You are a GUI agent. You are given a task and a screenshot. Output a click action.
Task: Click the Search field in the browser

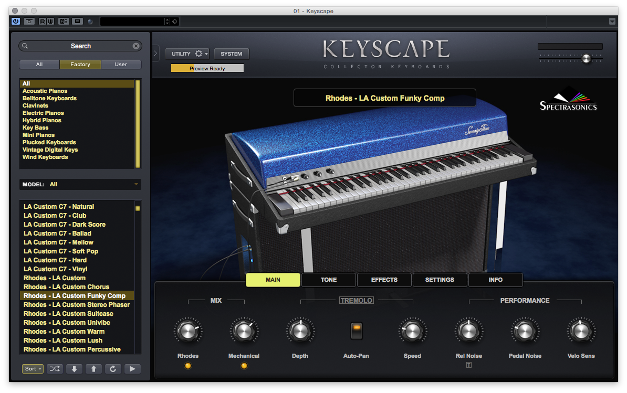(80, 46)
